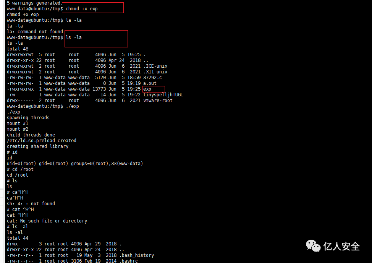Screen dimensions: 372x263
Task: Select the a.out file name
Action: click(150, 83)
